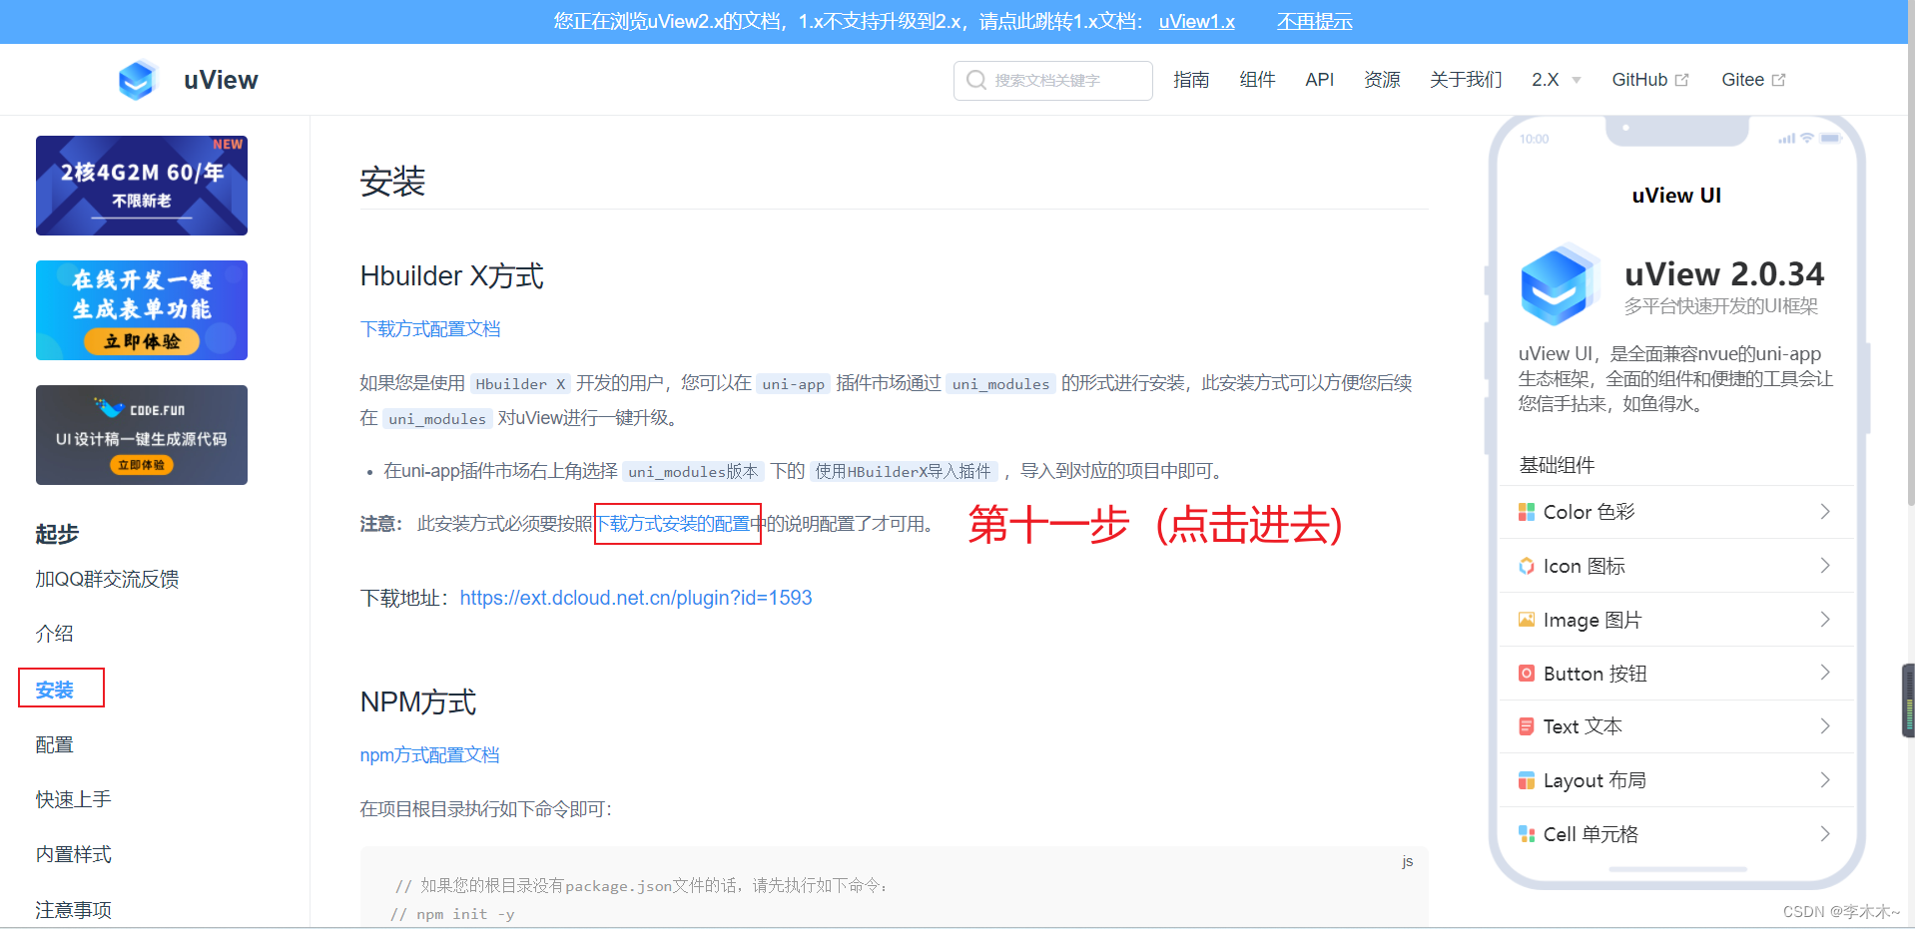
Task: Click the Hbuilder X方式 heading
Action: [x=452, y=276]
